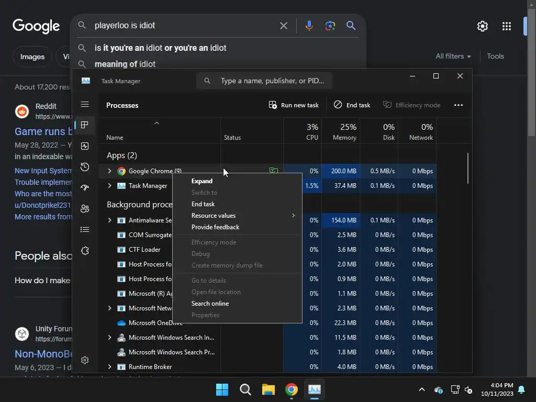Sort by Name column header
536x402 pixels.
pos(159,131)
